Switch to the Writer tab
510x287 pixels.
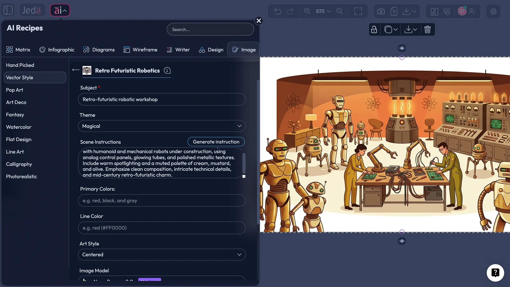(x=178, y=50)
